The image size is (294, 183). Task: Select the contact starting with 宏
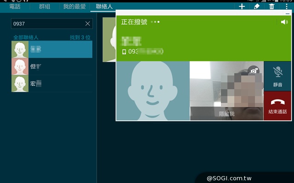tap(52, 84)
